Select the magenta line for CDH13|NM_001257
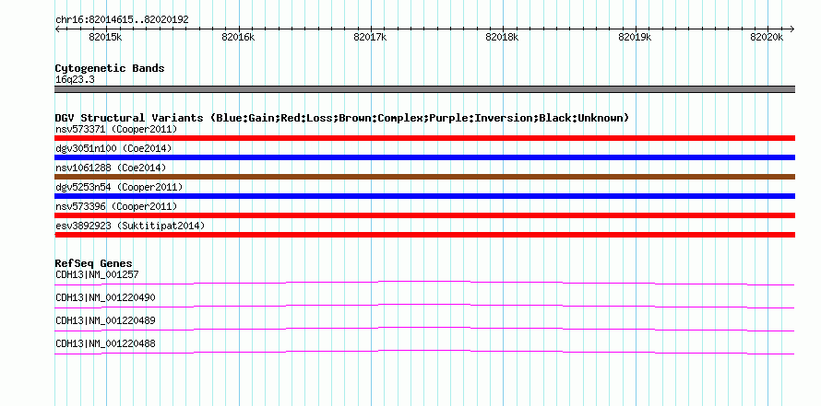 pyautogui.click(x=424, y=284)
